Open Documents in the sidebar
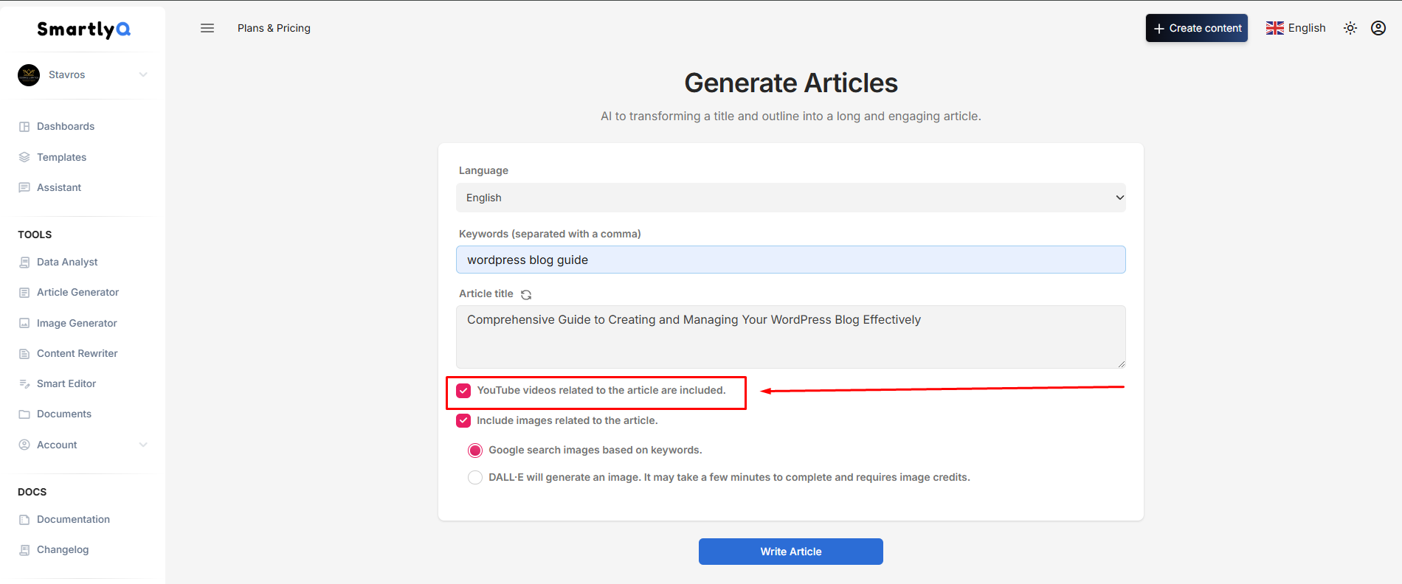 (64, 414)
